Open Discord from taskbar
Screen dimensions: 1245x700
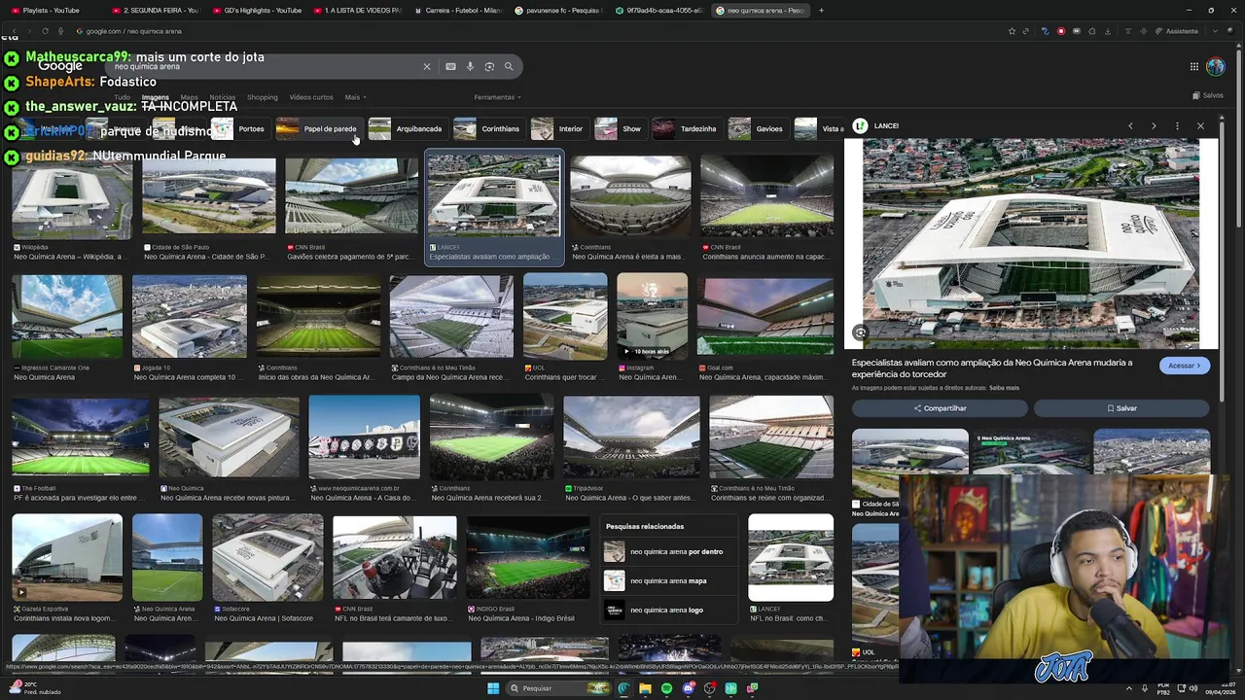coord(688,688)
